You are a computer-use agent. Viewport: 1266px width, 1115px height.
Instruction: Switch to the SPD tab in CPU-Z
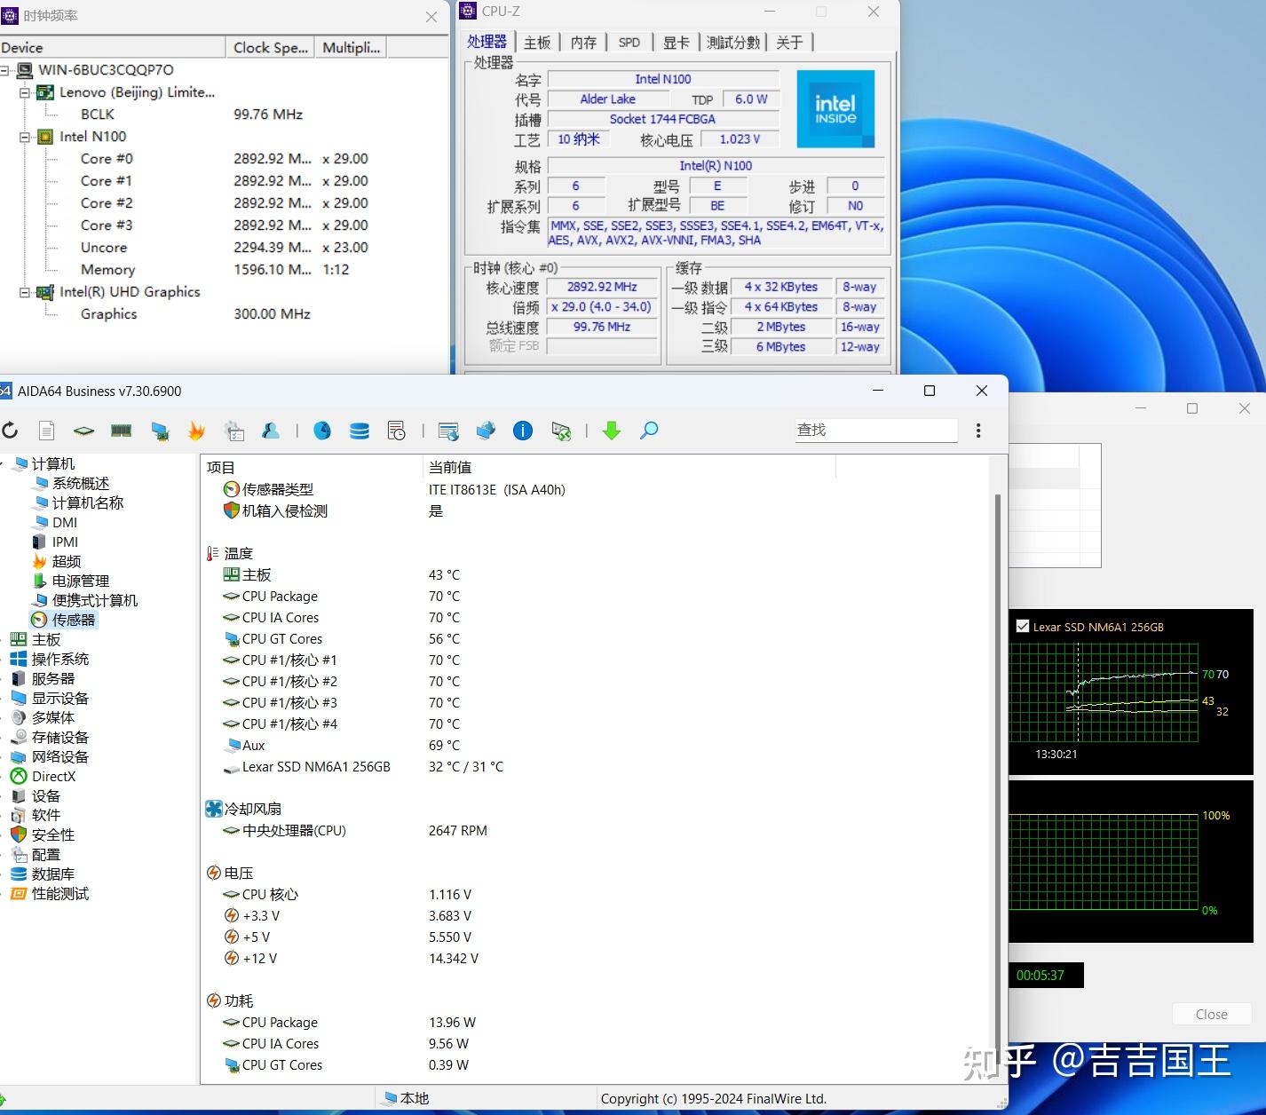point(629,41)
